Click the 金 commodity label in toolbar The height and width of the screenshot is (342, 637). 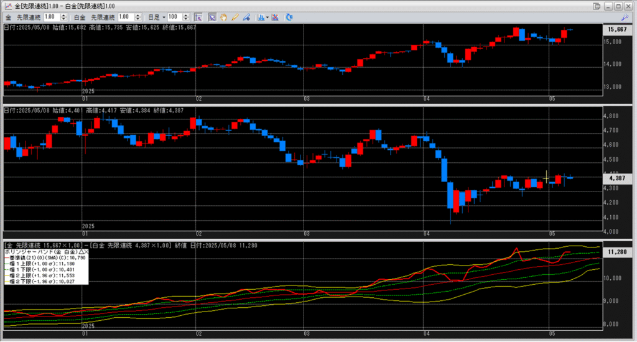[x=9, y=17]
